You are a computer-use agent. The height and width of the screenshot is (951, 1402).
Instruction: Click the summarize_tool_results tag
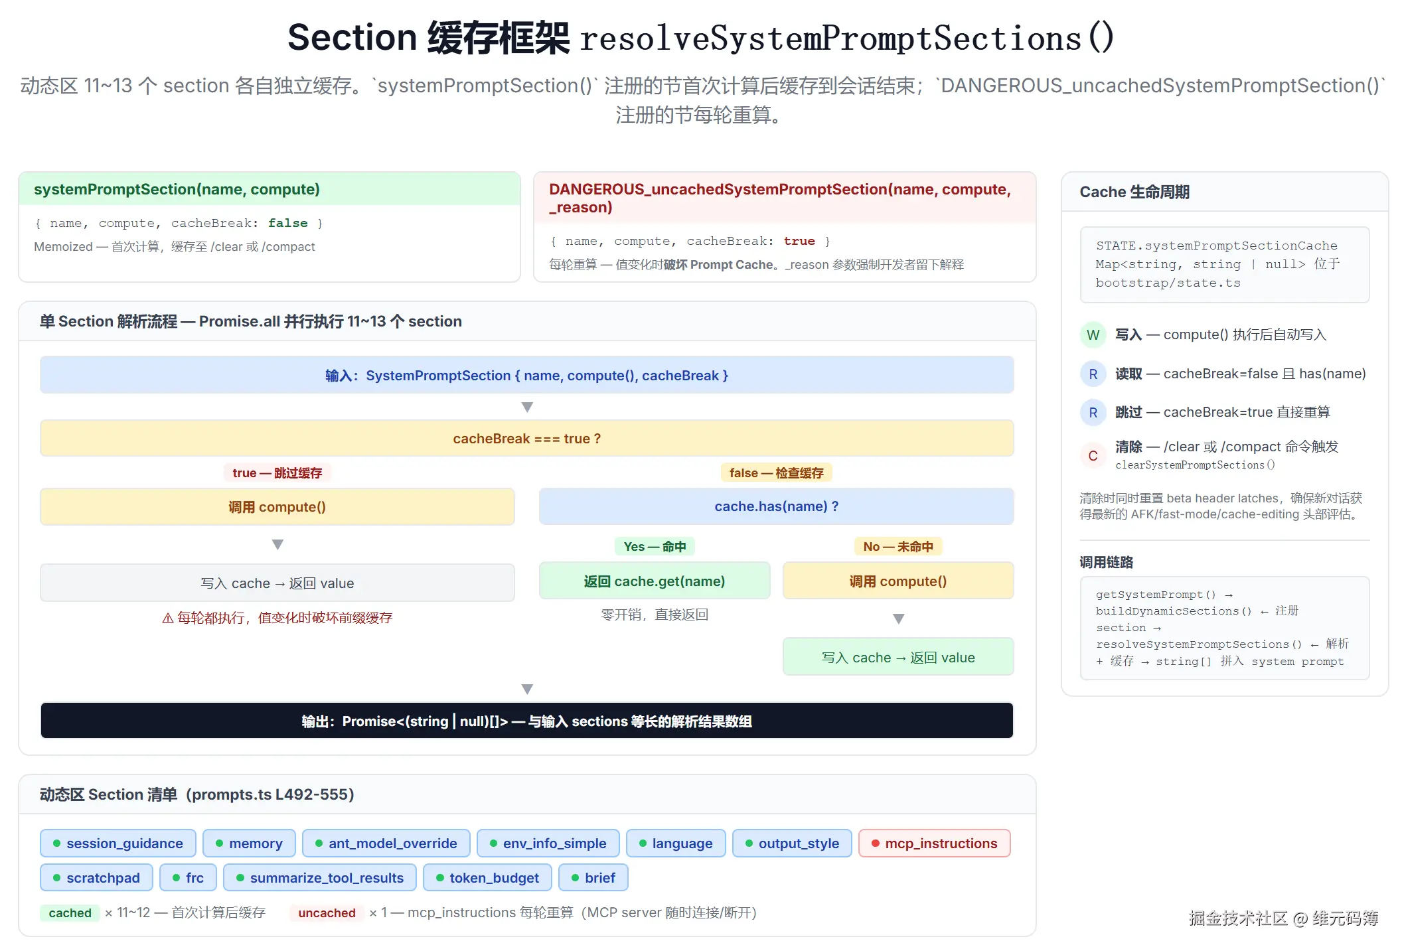320,878
